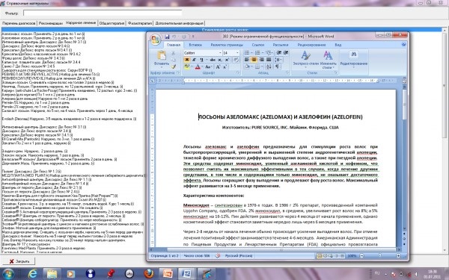Switch to Вид ribbon tab
This screenshot has width=449, height=280.
tap(338, 45)
